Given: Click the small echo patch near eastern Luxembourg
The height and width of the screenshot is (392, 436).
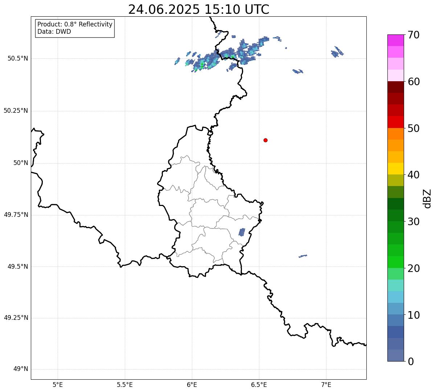Looking at the screenshot, I should pyautogui.click(x=242, y=232).
